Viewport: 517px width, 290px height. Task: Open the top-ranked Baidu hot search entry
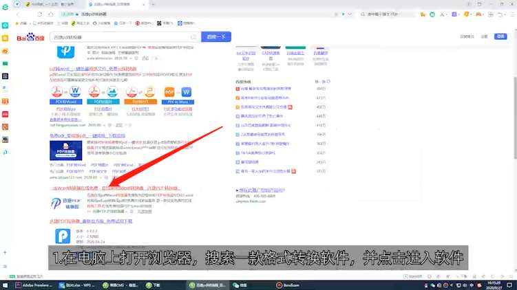pos(266,89)
